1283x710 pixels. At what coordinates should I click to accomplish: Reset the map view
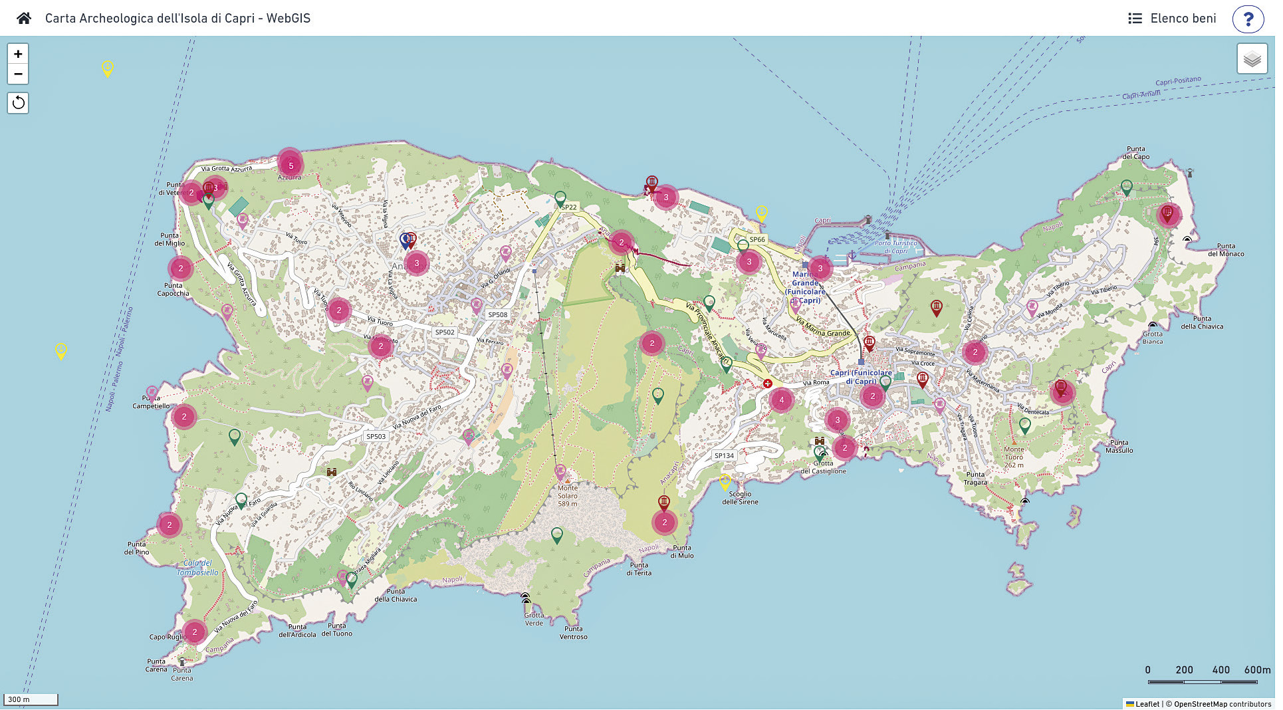coord(18,102)
